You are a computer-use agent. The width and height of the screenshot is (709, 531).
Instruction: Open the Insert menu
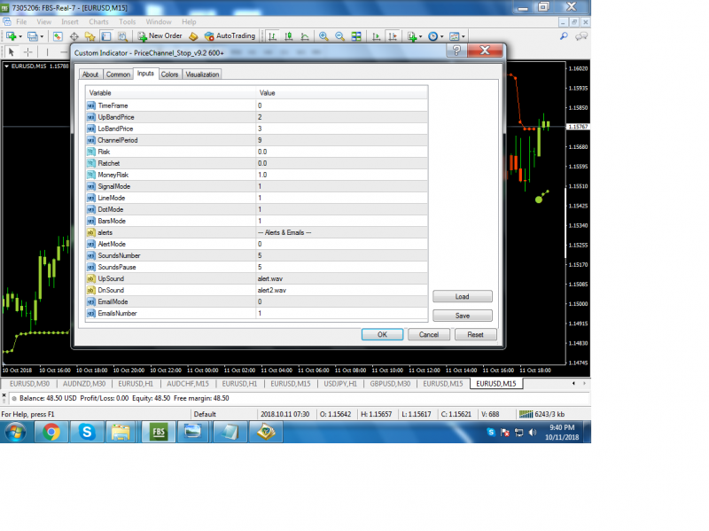pyautogui.click(x=70, y=21)
